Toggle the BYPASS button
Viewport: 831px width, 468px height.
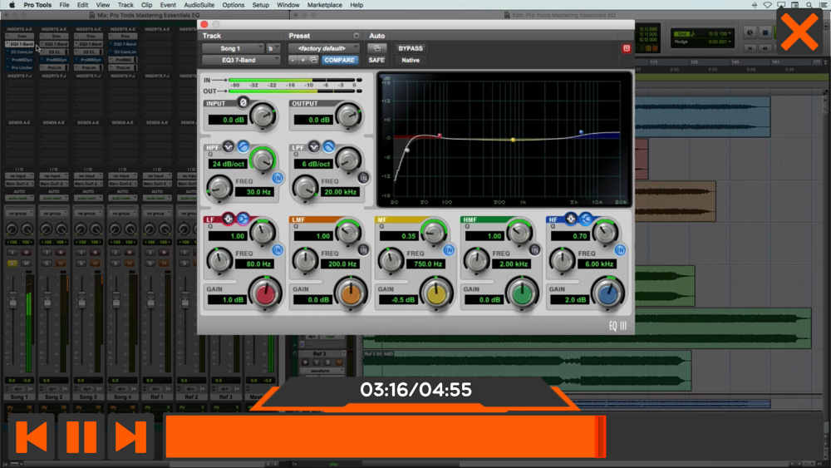(x=411, y=48)
